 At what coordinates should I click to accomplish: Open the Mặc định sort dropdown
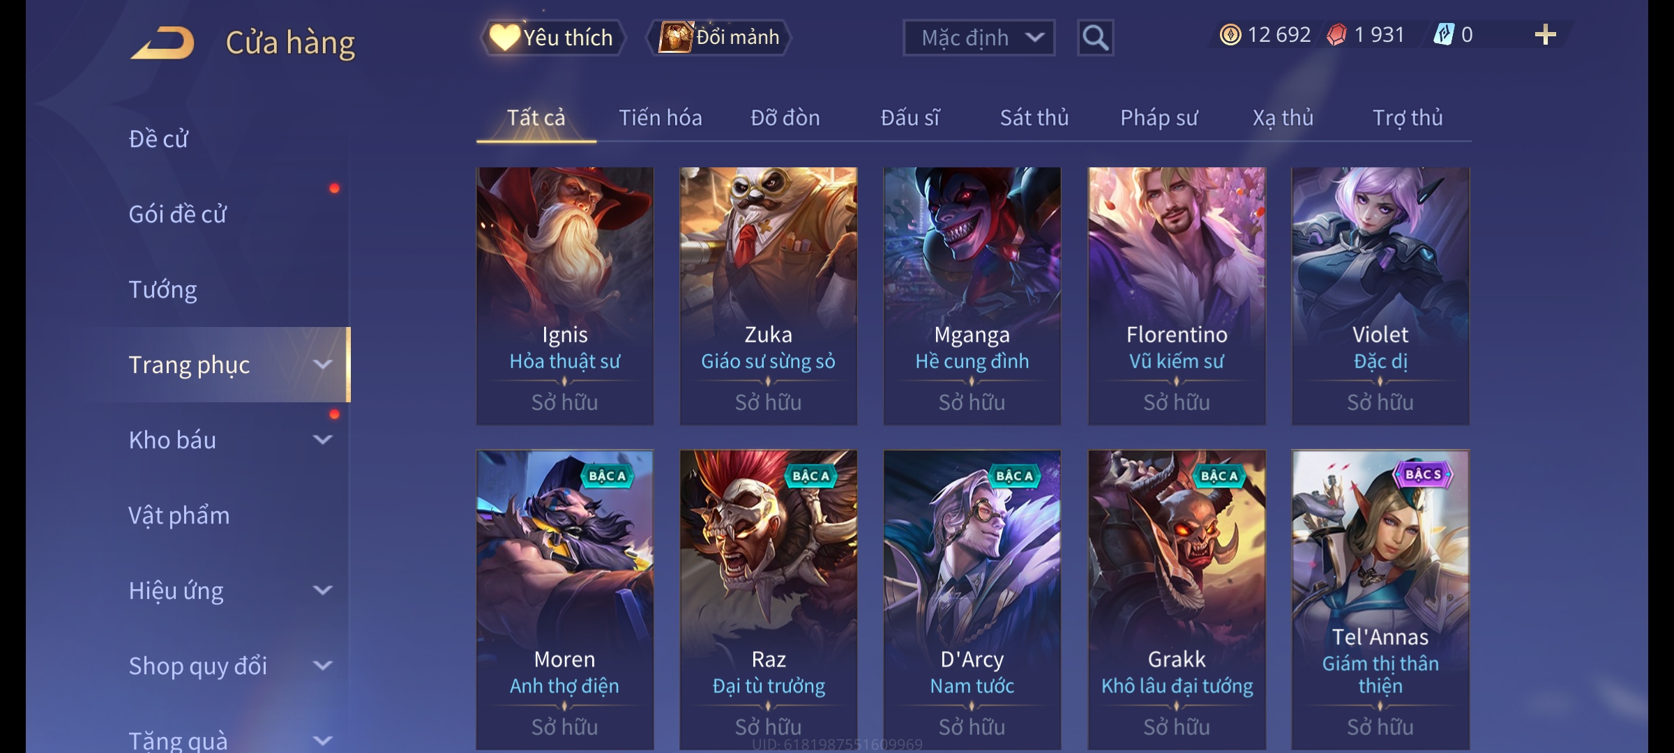979,38
